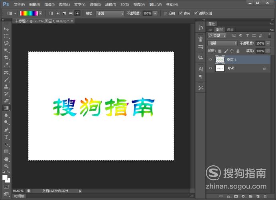Select the Move tool

pyautogui.click(x=6, y=29)
